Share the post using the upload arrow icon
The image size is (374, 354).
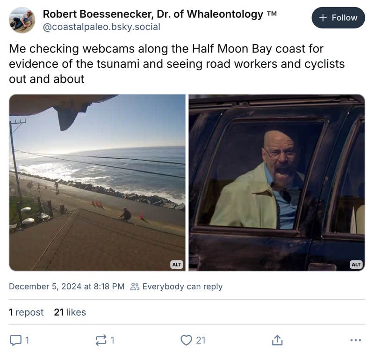278,339
